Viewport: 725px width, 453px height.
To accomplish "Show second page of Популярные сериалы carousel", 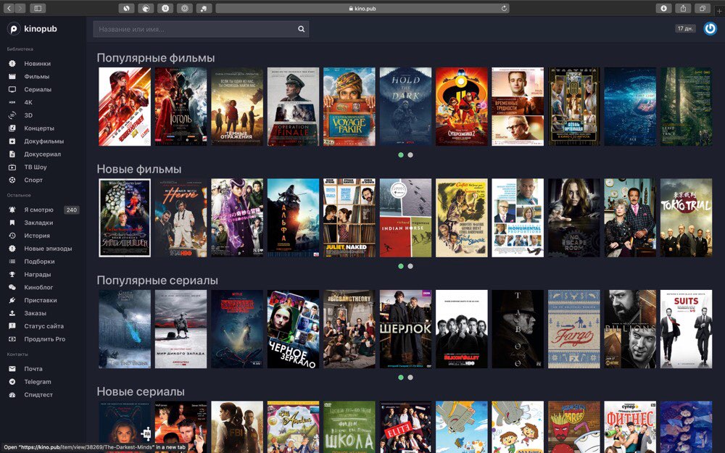I will (410, 377).
